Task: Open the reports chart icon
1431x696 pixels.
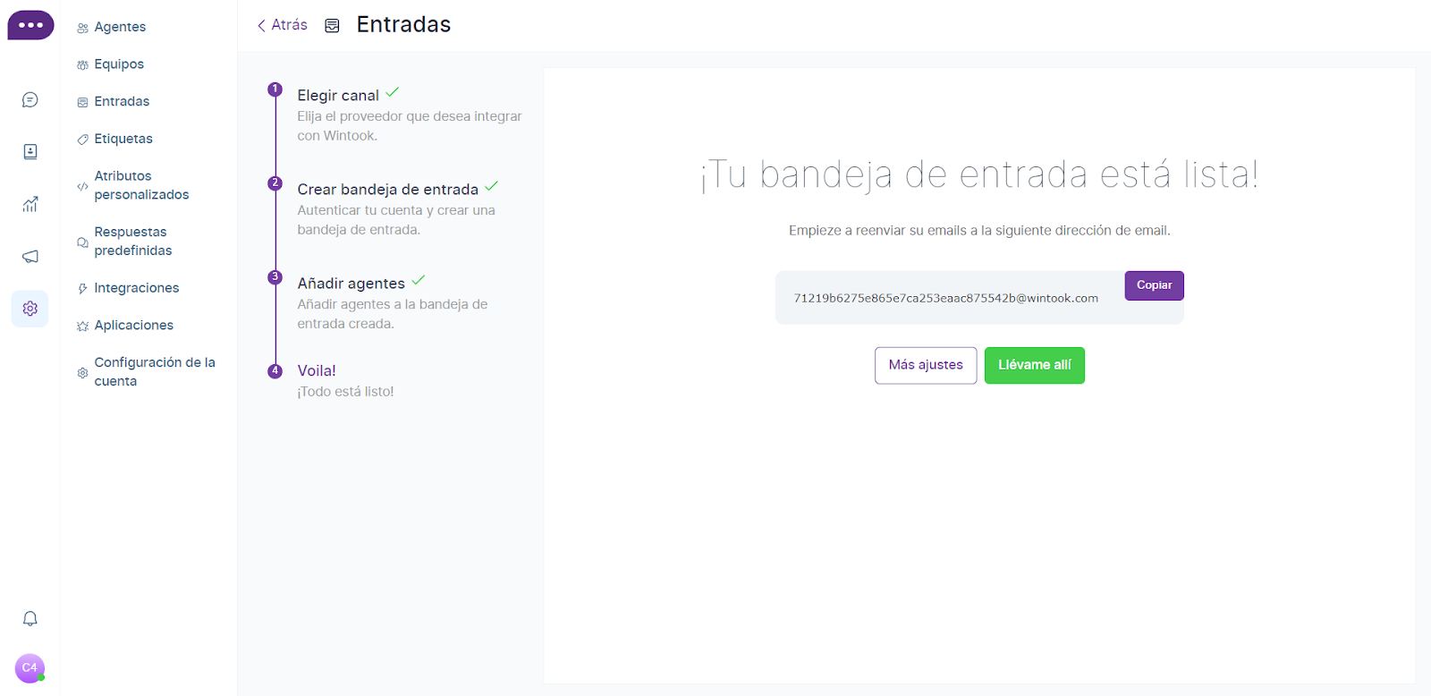Action: (30, 204)
